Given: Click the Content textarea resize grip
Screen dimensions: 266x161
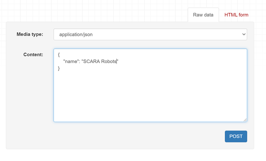Looking at the screenshot, I should (245, 120).
